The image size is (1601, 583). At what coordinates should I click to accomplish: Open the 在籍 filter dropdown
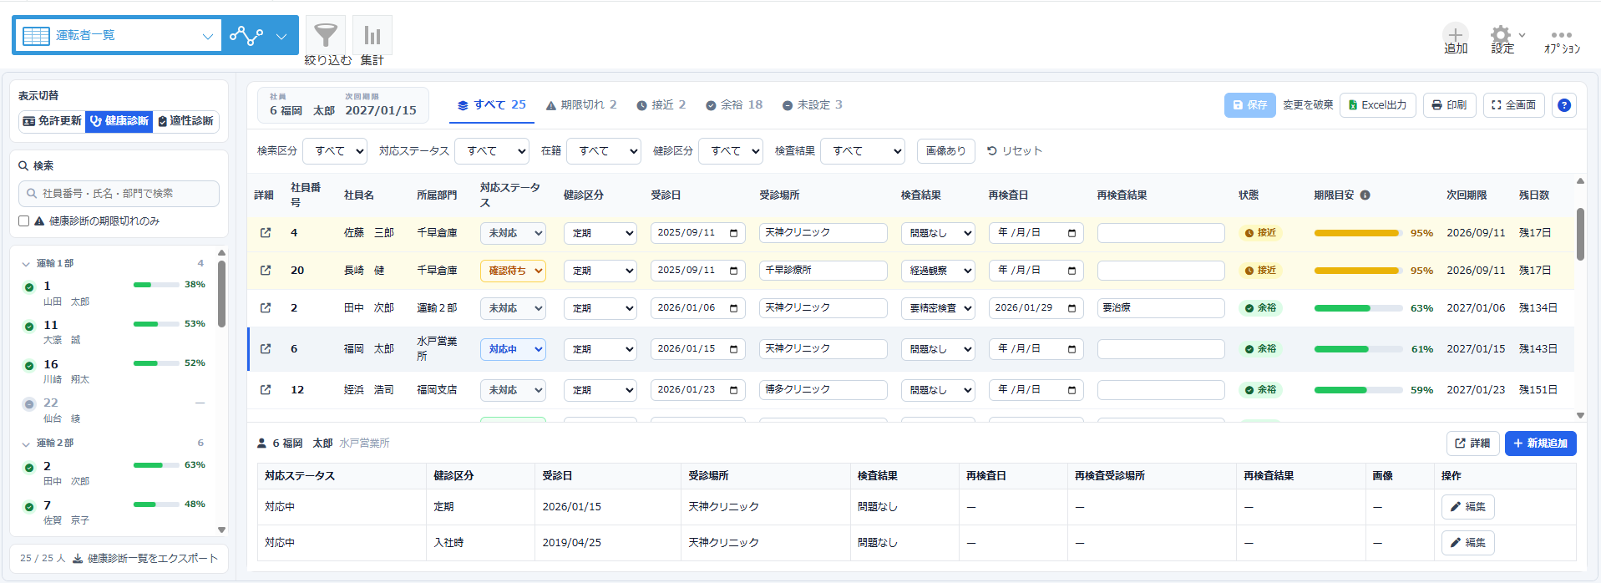(x=603, y=151)
